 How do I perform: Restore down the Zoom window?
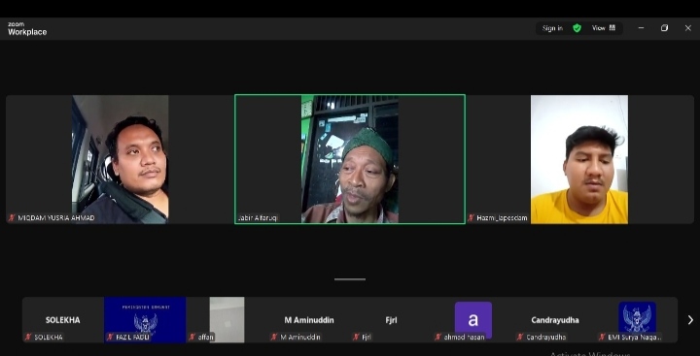[664, 28]
